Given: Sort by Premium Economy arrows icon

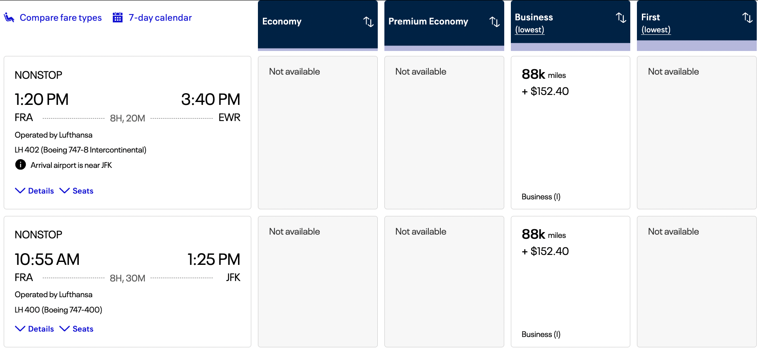Looking at the screenshot, I should tap(494, 22).
